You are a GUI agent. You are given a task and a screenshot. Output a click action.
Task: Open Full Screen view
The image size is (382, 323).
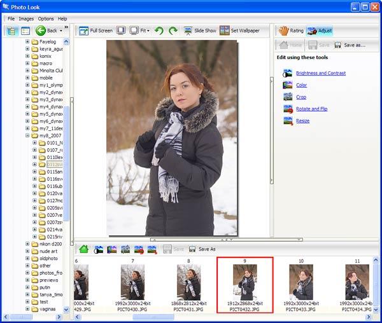[x=95, y=31]
